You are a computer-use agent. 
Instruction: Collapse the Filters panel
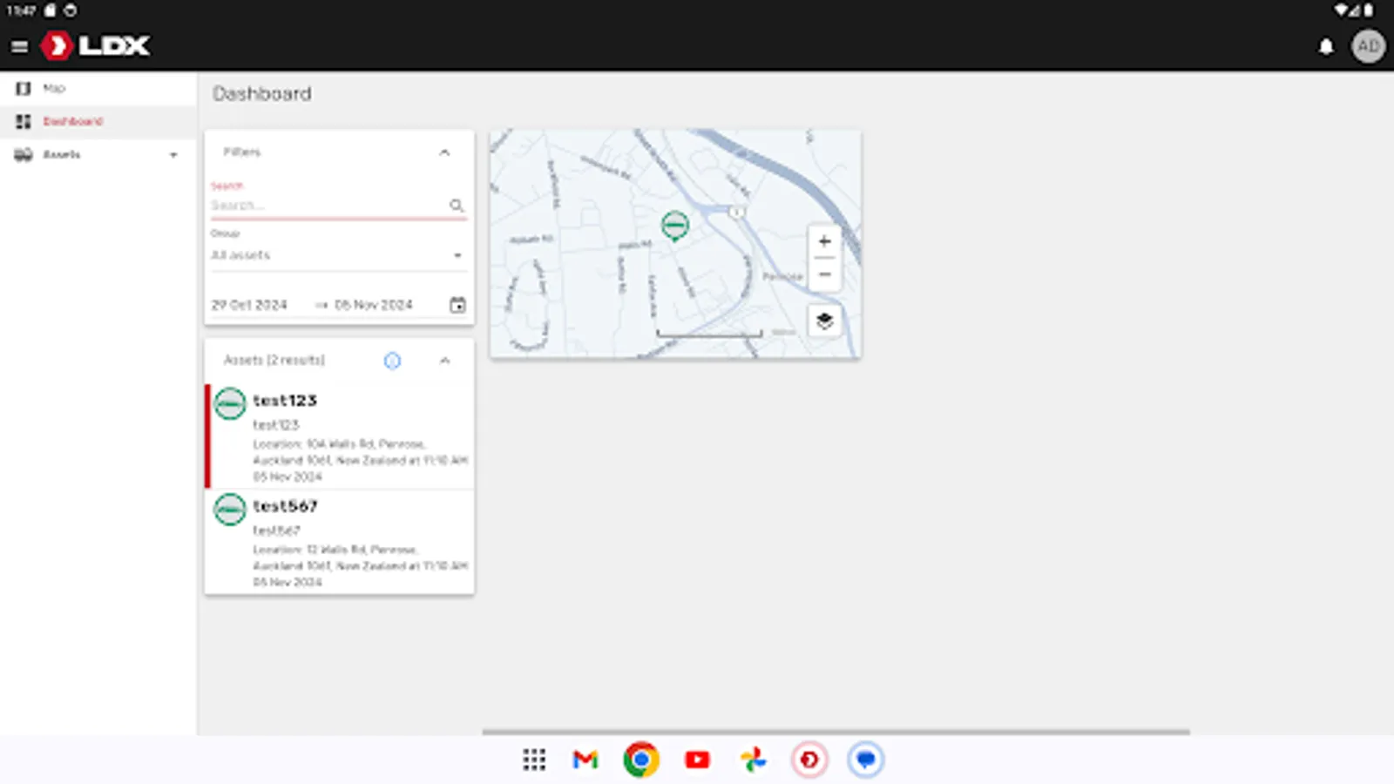tap(445, 152)
